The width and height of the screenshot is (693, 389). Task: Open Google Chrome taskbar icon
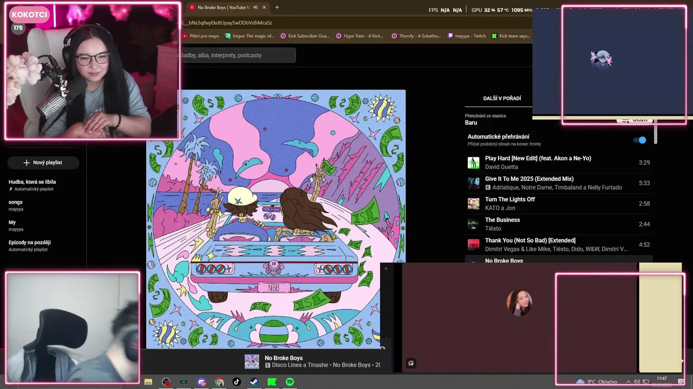coord(219,382)
